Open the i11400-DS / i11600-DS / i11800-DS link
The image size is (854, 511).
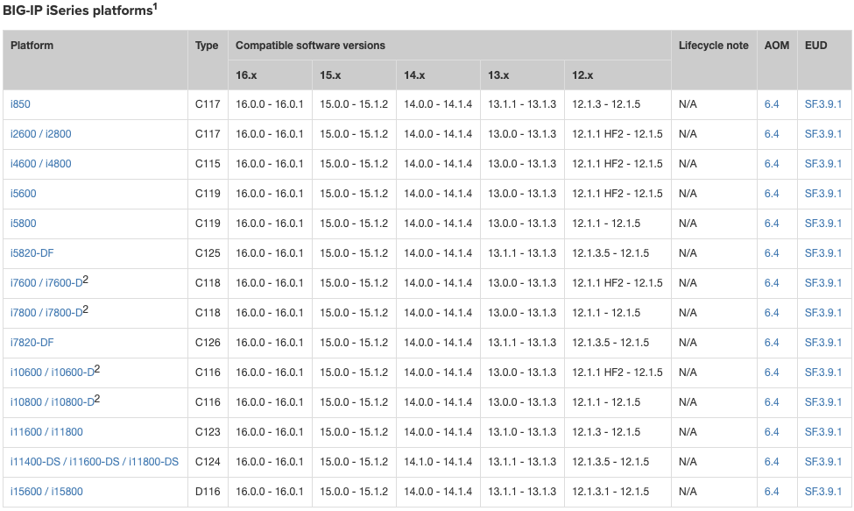click(x=95, y=462)
